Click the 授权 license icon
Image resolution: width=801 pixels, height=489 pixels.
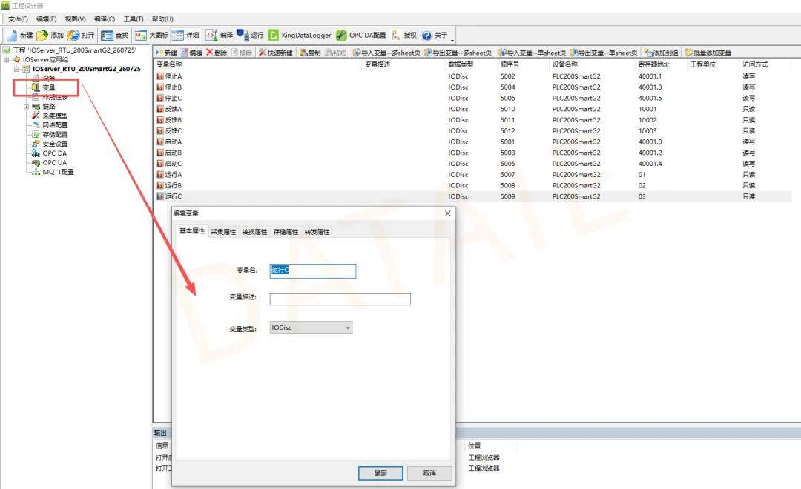tap(396, 36)
